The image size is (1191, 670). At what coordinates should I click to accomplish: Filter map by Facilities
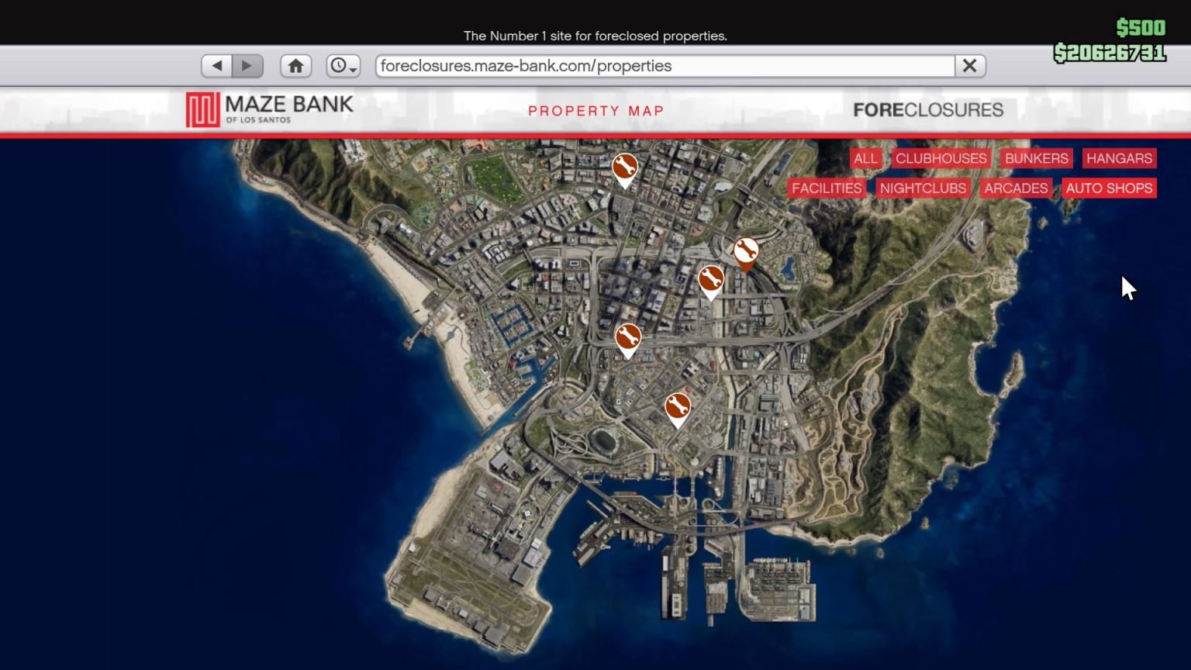point(827,188)
